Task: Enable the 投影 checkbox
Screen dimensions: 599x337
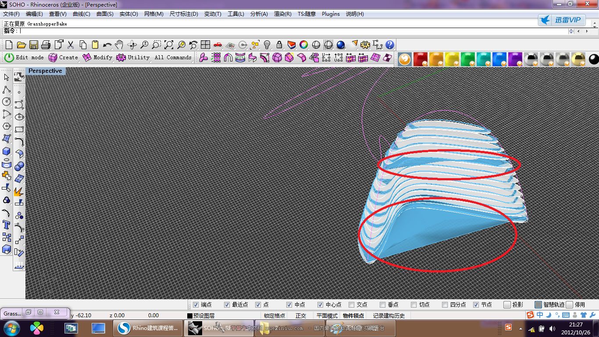Action: pyautogui.click(x=507, y=305)
